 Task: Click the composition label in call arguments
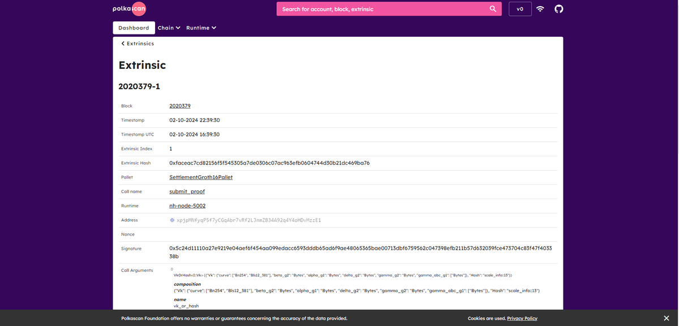pyautogui.click(x=187, y=284)
